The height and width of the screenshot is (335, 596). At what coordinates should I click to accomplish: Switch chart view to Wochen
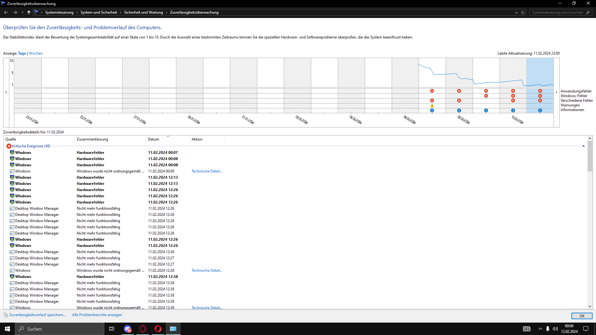36,53
